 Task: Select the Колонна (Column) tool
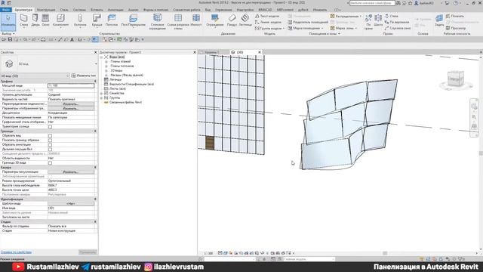81,20
